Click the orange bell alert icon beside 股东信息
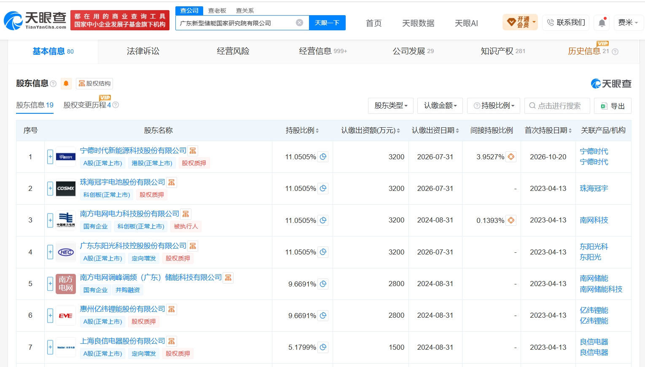The image size is (645, 367). click(66, 83)
